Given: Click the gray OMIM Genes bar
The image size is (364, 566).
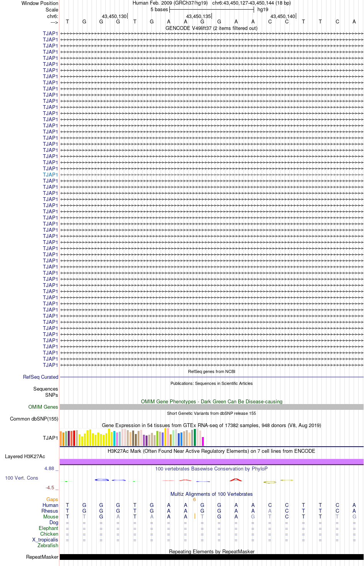Looking at the screenshot, I should click(212, 407).
